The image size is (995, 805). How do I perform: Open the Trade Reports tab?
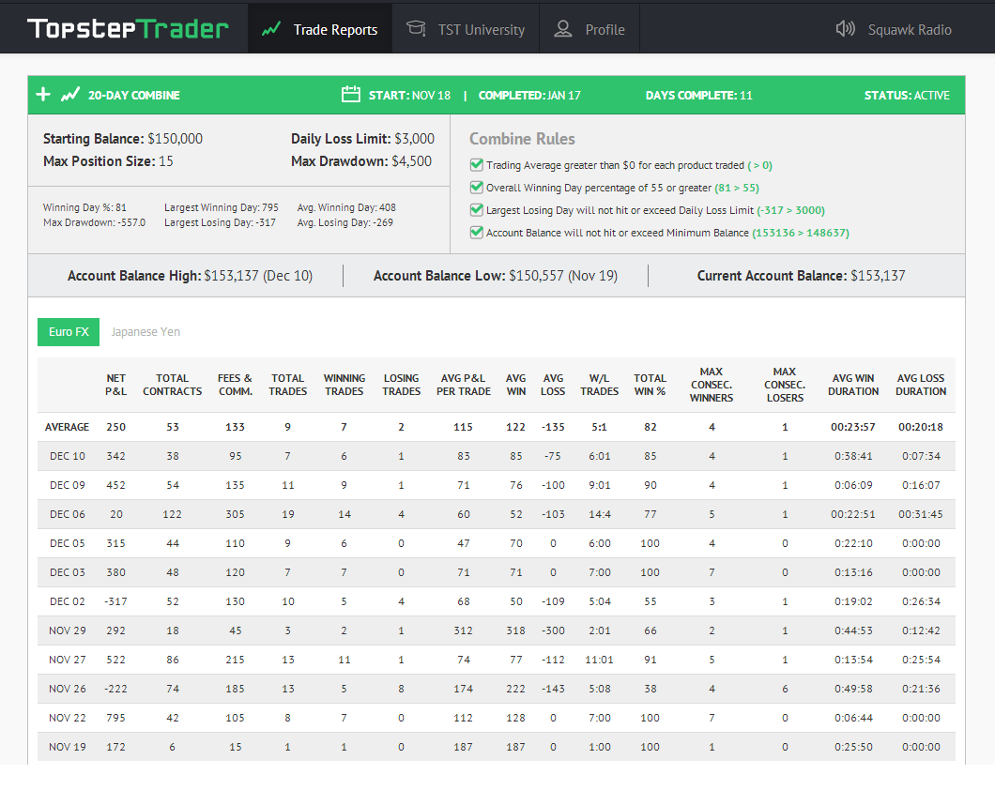coord(320,29)
